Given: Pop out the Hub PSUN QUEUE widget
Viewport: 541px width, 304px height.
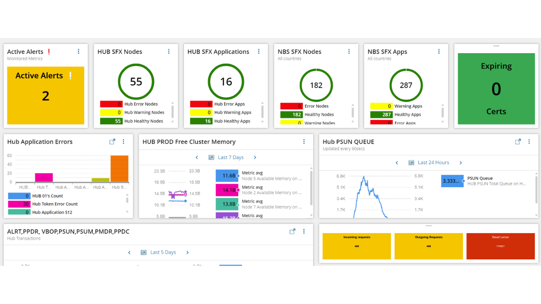Looking at the screenshot, I should (x=518, y=142).
